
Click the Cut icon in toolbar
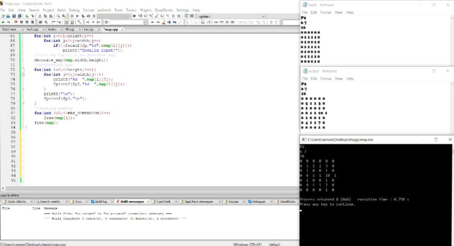[40, 16]
